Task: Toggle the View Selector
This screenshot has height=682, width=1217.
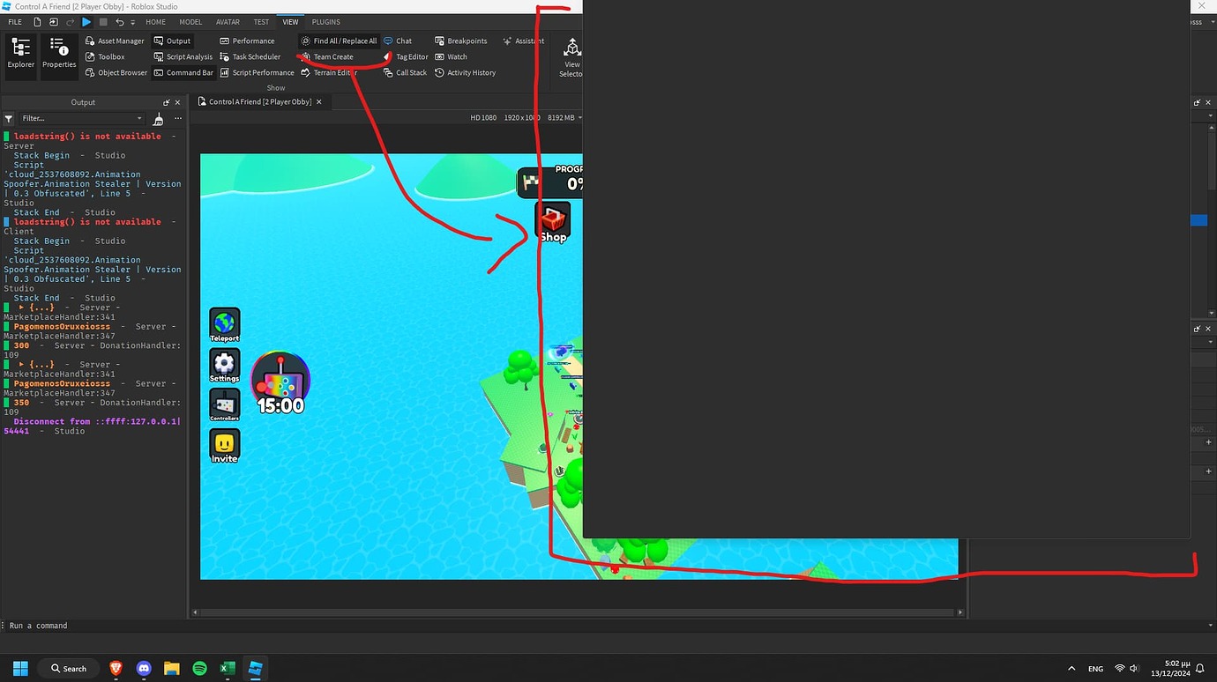Action: (x=571, y=56)
